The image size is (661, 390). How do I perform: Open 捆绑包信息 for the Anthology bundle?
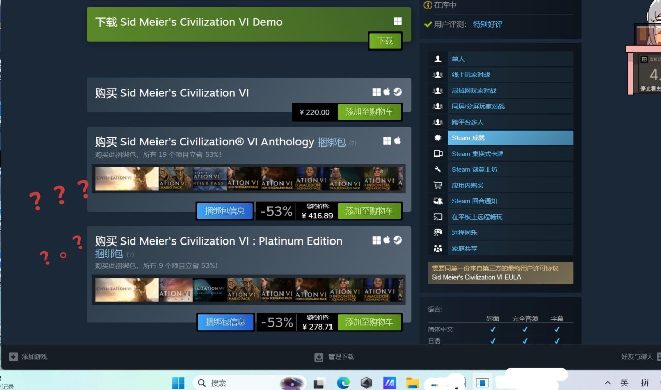coord(225,211)
